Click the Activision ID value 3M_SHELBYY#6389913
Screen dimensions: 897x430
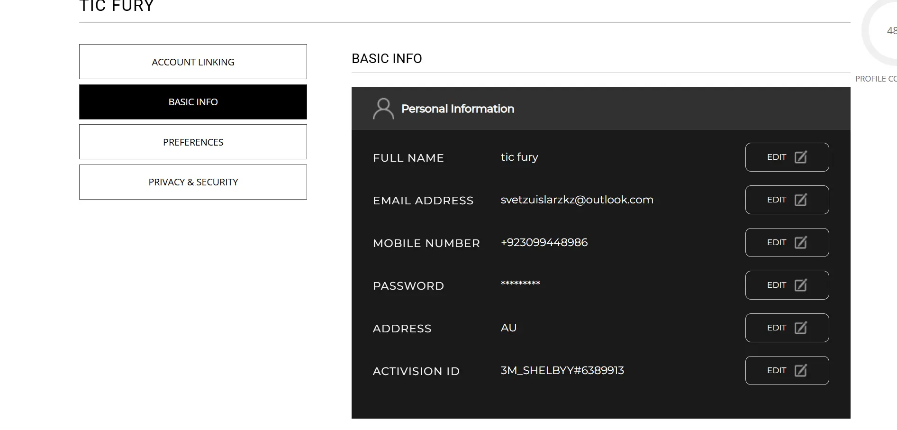[562, 370]
